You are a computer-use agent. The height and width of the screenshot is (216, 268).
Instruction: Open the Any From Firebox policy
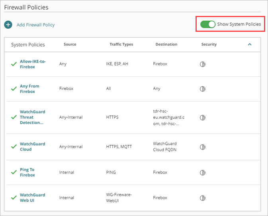pos(29,89)
